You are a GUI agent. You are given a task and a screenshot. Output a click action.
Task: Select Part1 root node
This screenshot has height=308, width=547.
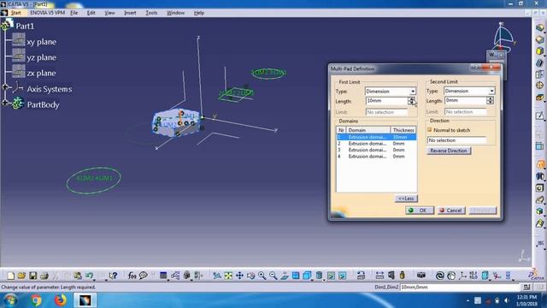(x=25, y=26)
